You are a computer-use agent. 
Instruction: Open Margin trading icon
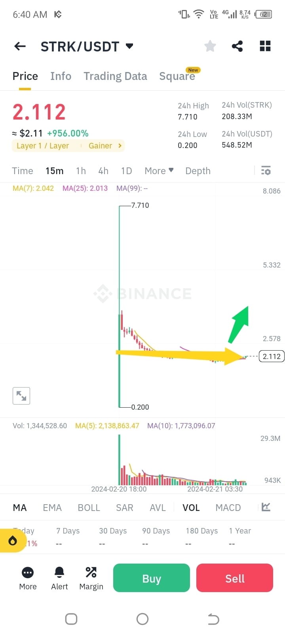[x=91, y=578]
